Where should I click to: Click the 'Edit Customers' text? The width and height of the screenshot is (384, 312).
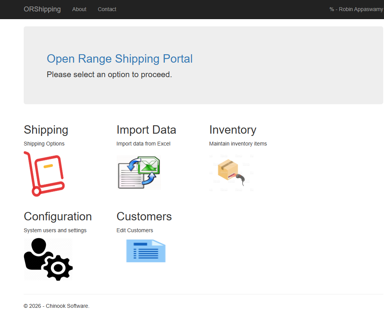[x=135, y=230]
